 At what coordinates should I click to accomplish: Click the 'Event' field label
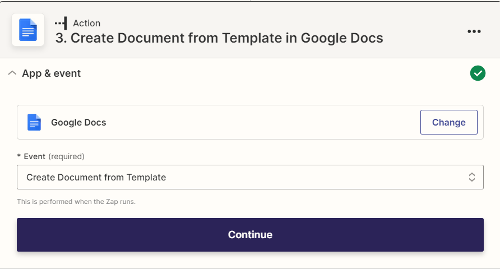(x=34, y=156)
